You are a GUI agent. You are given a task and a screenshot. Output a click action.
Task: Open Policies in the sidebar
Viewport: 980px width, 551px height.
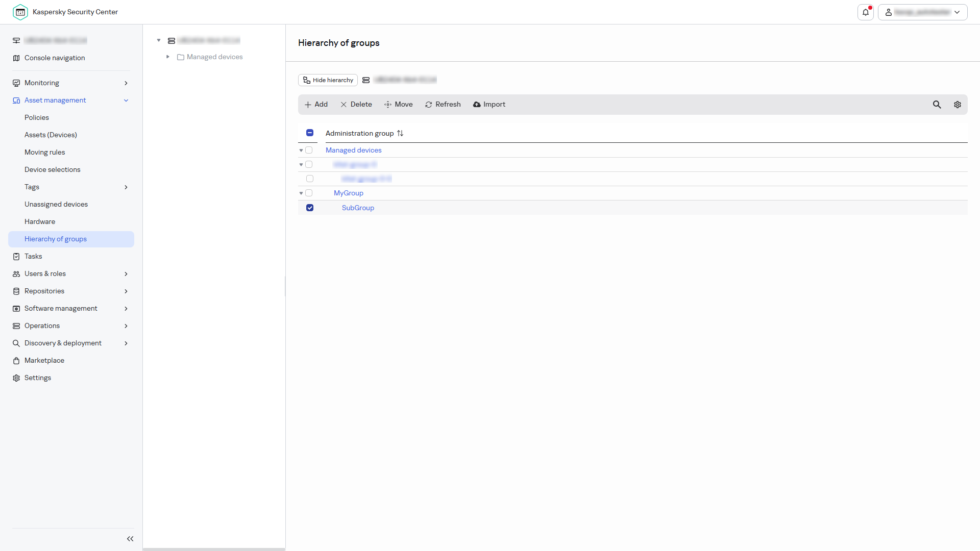click(37, 117)
